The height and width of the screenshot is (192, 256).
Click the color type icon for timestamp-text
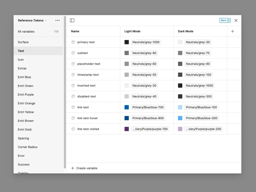[x=73, y=75]
